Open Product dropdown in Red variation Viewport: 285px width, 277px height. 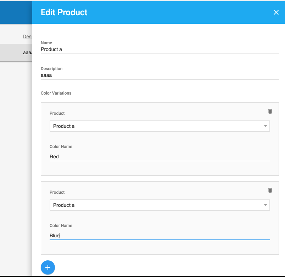pyautogui.click(x=160, y=126)
